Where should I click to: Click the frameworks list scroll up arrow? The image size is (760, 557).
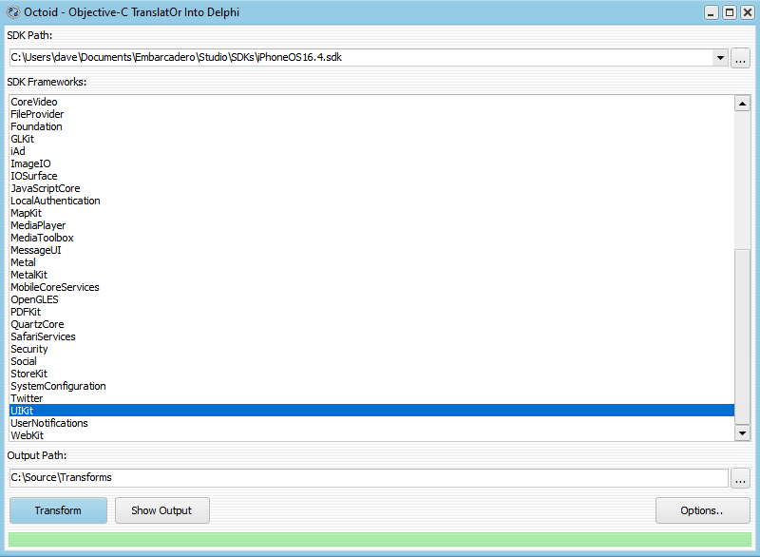point(742,104)
